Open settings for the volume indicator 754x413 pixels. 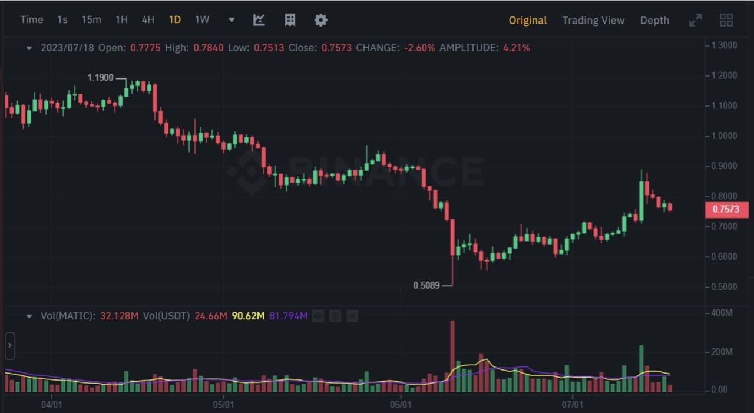pos(335,316)
